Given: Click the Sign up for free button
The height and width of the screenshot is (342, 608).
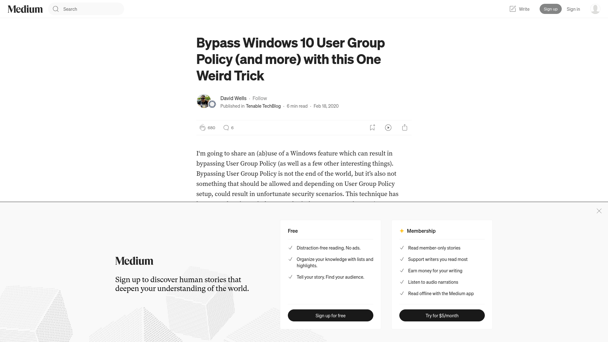Looking at the screenshot, I should tap(330, 315).
